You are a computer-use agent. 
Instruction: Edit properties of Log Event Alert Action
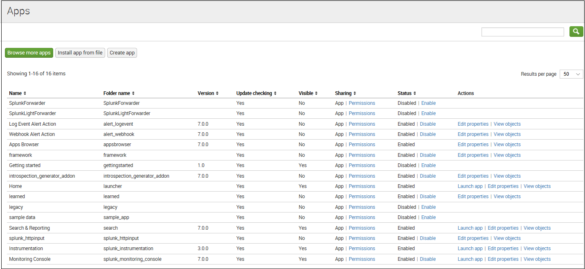473,124
